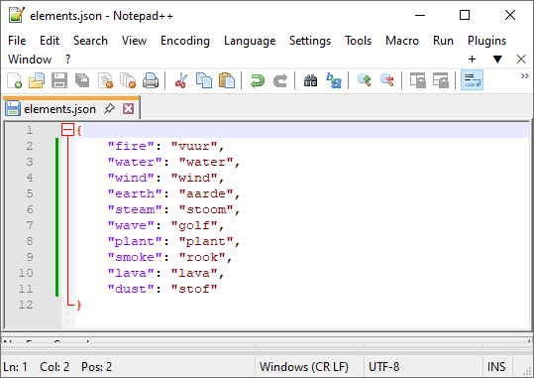The height and width of the screenshot is (378, 534).
Task: Minimize the Notepad++ window
Action: [420, 15]
